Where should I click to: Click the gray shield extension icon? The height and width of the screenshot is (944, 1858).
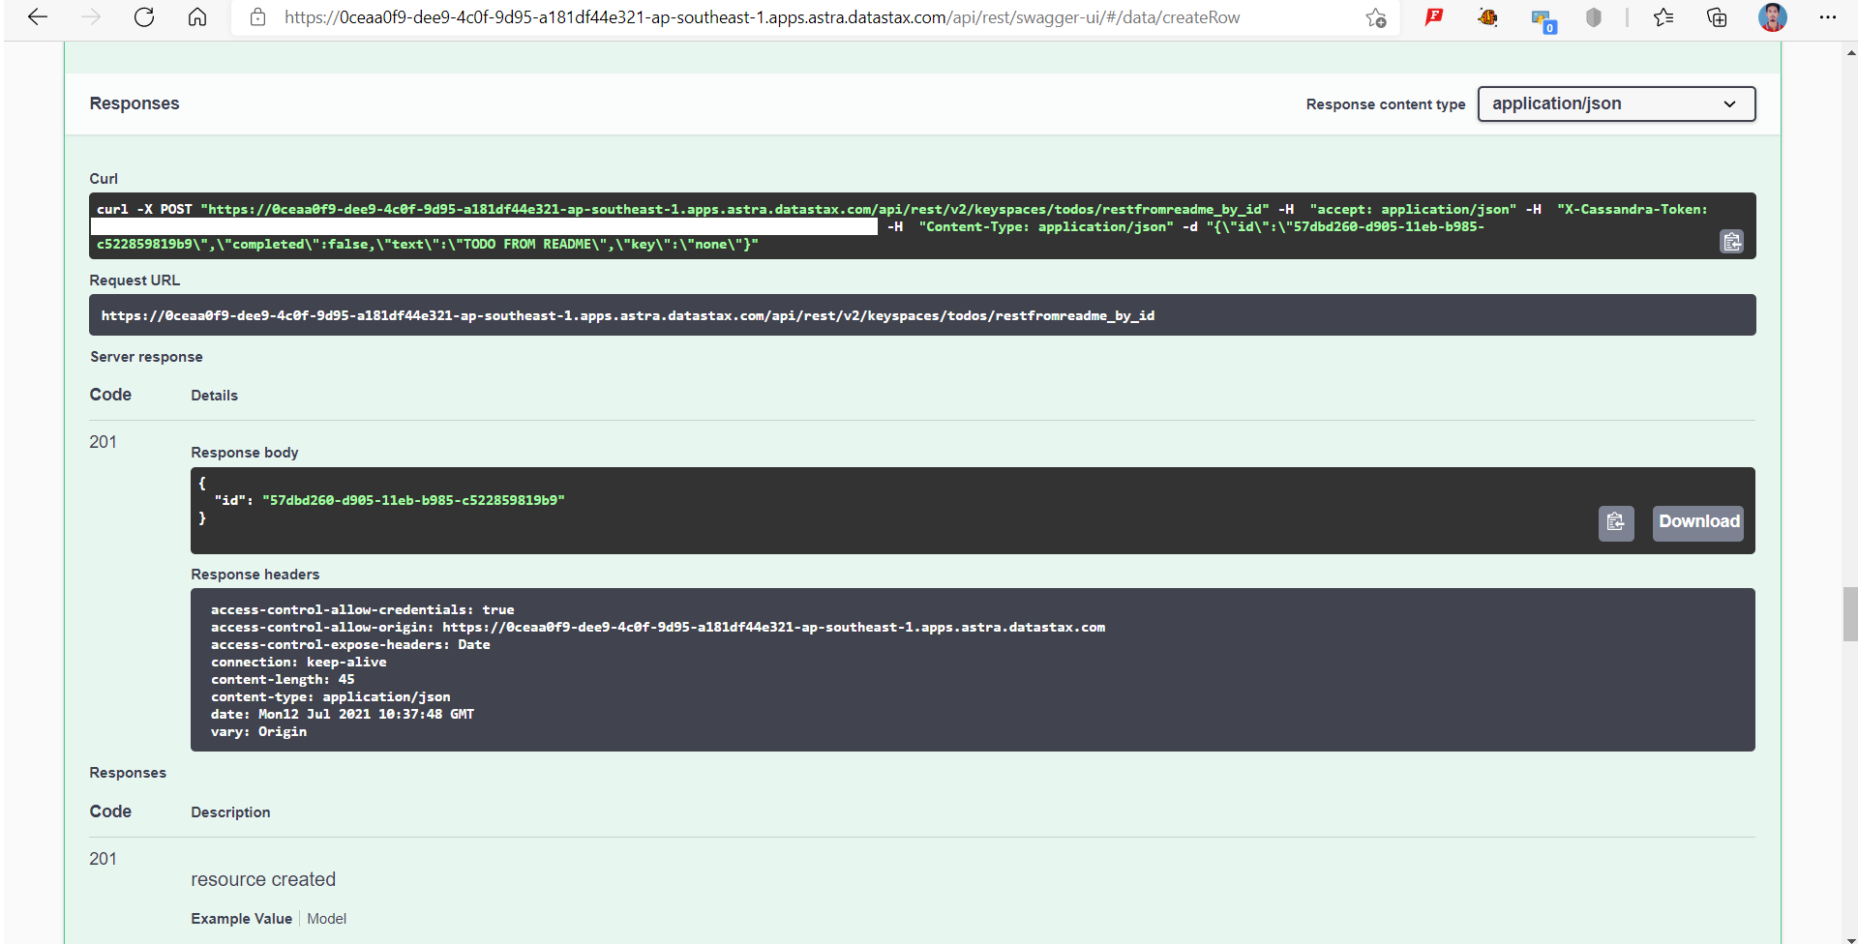(x=1594, y=17)
